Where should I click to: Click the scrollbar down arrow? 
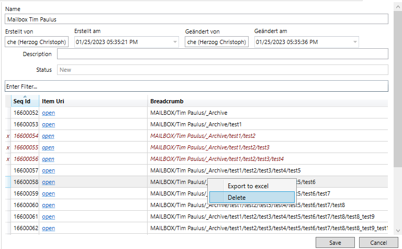click(398, 231)
